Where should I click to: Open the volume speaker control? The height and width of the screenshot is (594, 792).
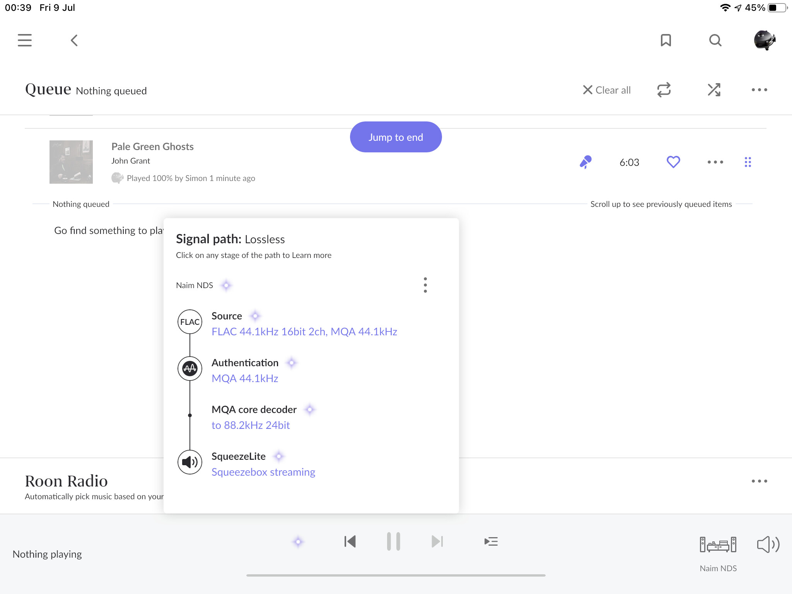coord(768,544)
